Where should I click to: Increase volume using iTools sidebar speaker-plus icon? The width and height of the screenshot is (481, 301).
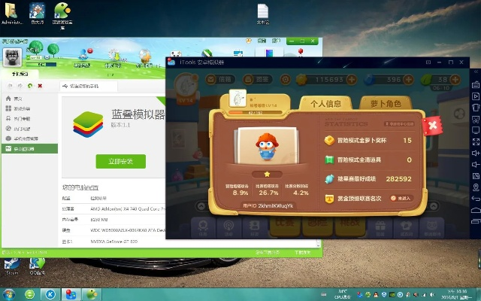(x=476, y=153)
